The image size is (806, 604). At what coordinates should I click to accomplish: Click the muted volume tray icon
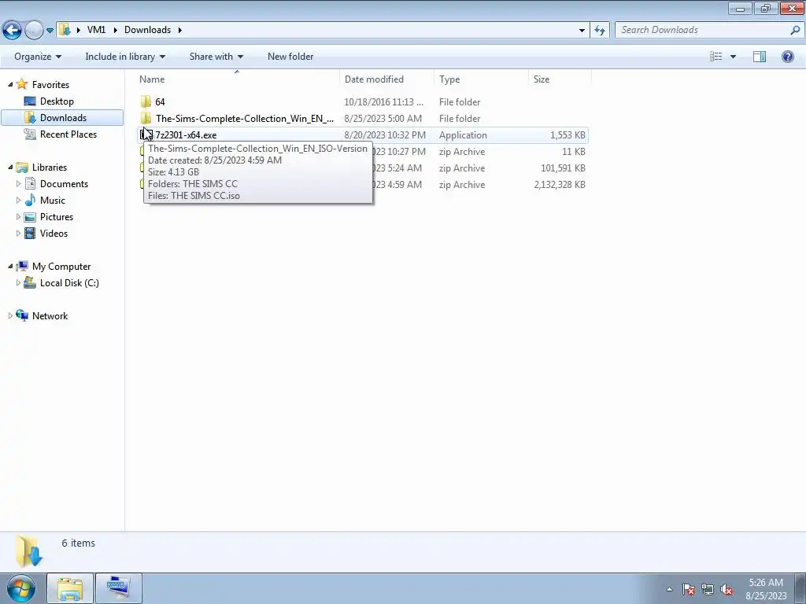coord(727,589)
